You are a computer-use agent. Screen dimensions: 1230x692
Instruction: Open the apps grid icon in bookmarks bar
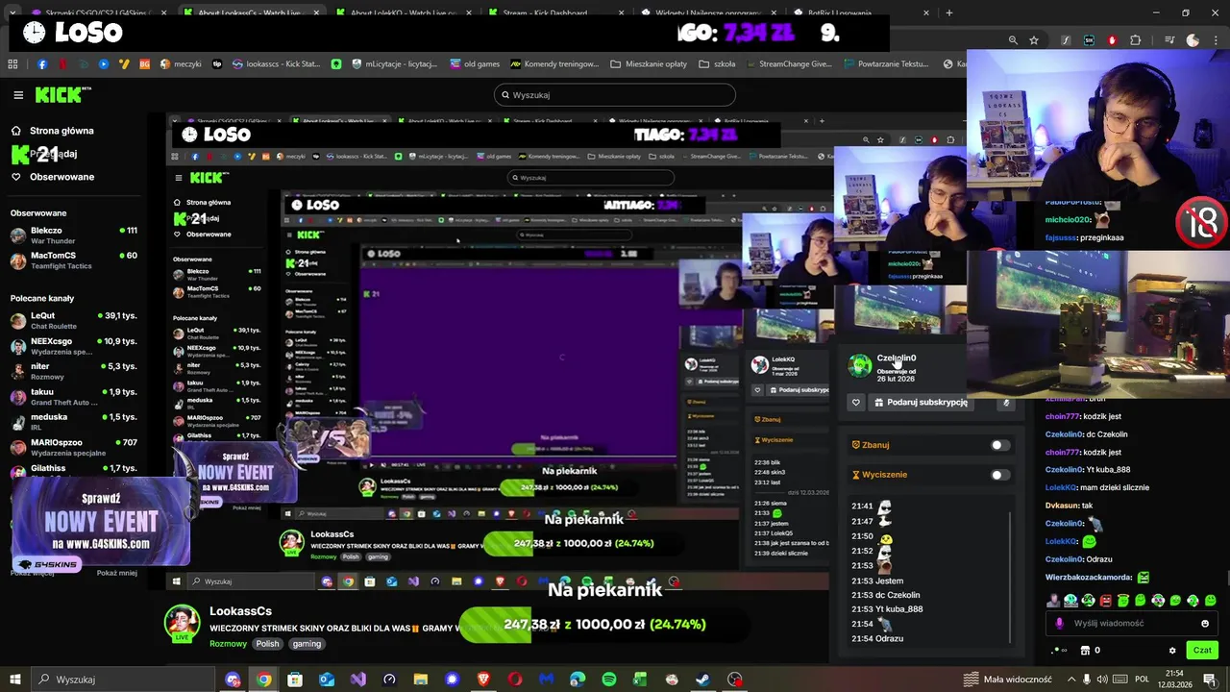[12, 64]
